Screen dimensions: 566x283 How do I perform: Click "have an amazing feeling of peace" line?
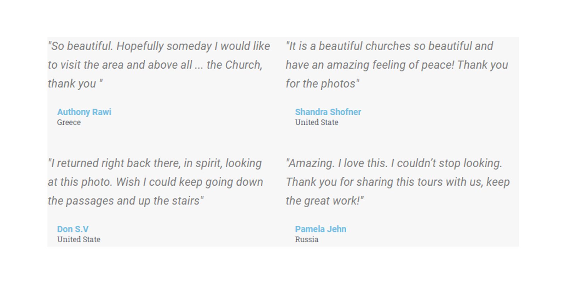coord(397,65)
